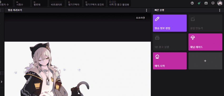Expand the collapsed left side panel arrow

[2, 82]
